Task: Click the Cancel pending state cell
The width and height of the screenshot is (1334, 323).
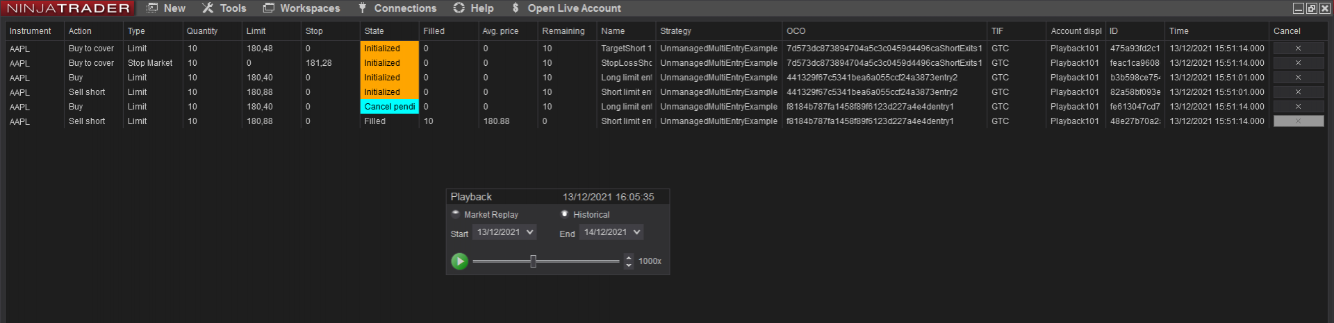Action: pos(390,107)
